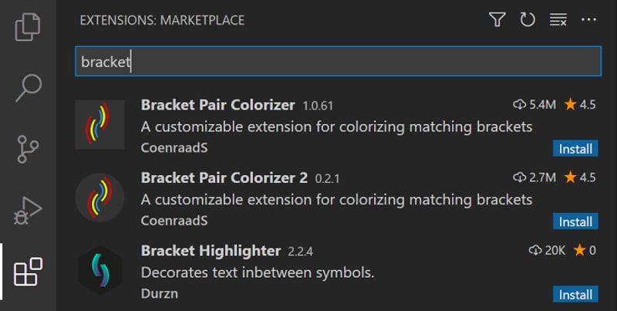Install the Bracket Highlighter extension
The image size is (617, 311).
coord(575,294)
